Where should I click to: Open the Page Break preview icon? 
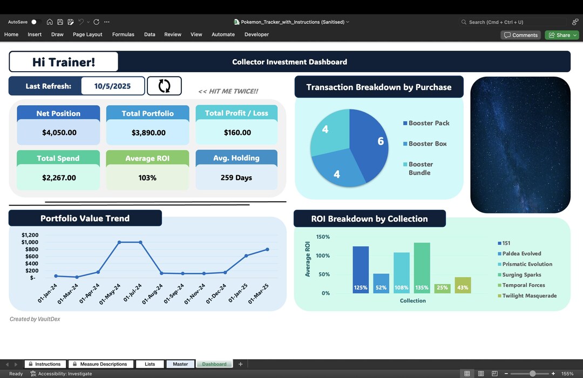click(494, 373)
